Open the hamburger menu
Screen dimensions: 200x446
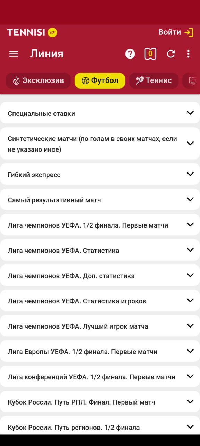14,54
